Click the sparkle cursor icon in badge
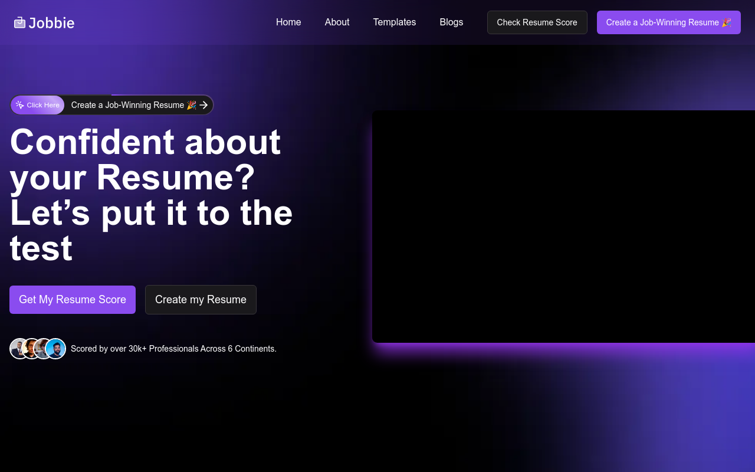 coord(20,105)
